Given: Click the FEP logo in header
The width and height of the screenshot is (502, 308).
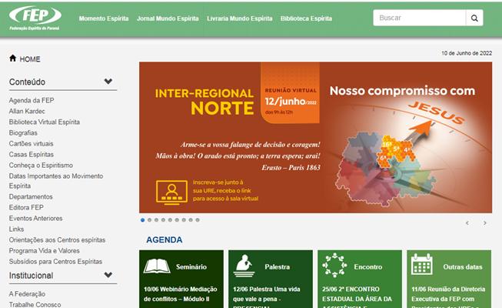Looking at the screenshot, I should click(35, 18).
